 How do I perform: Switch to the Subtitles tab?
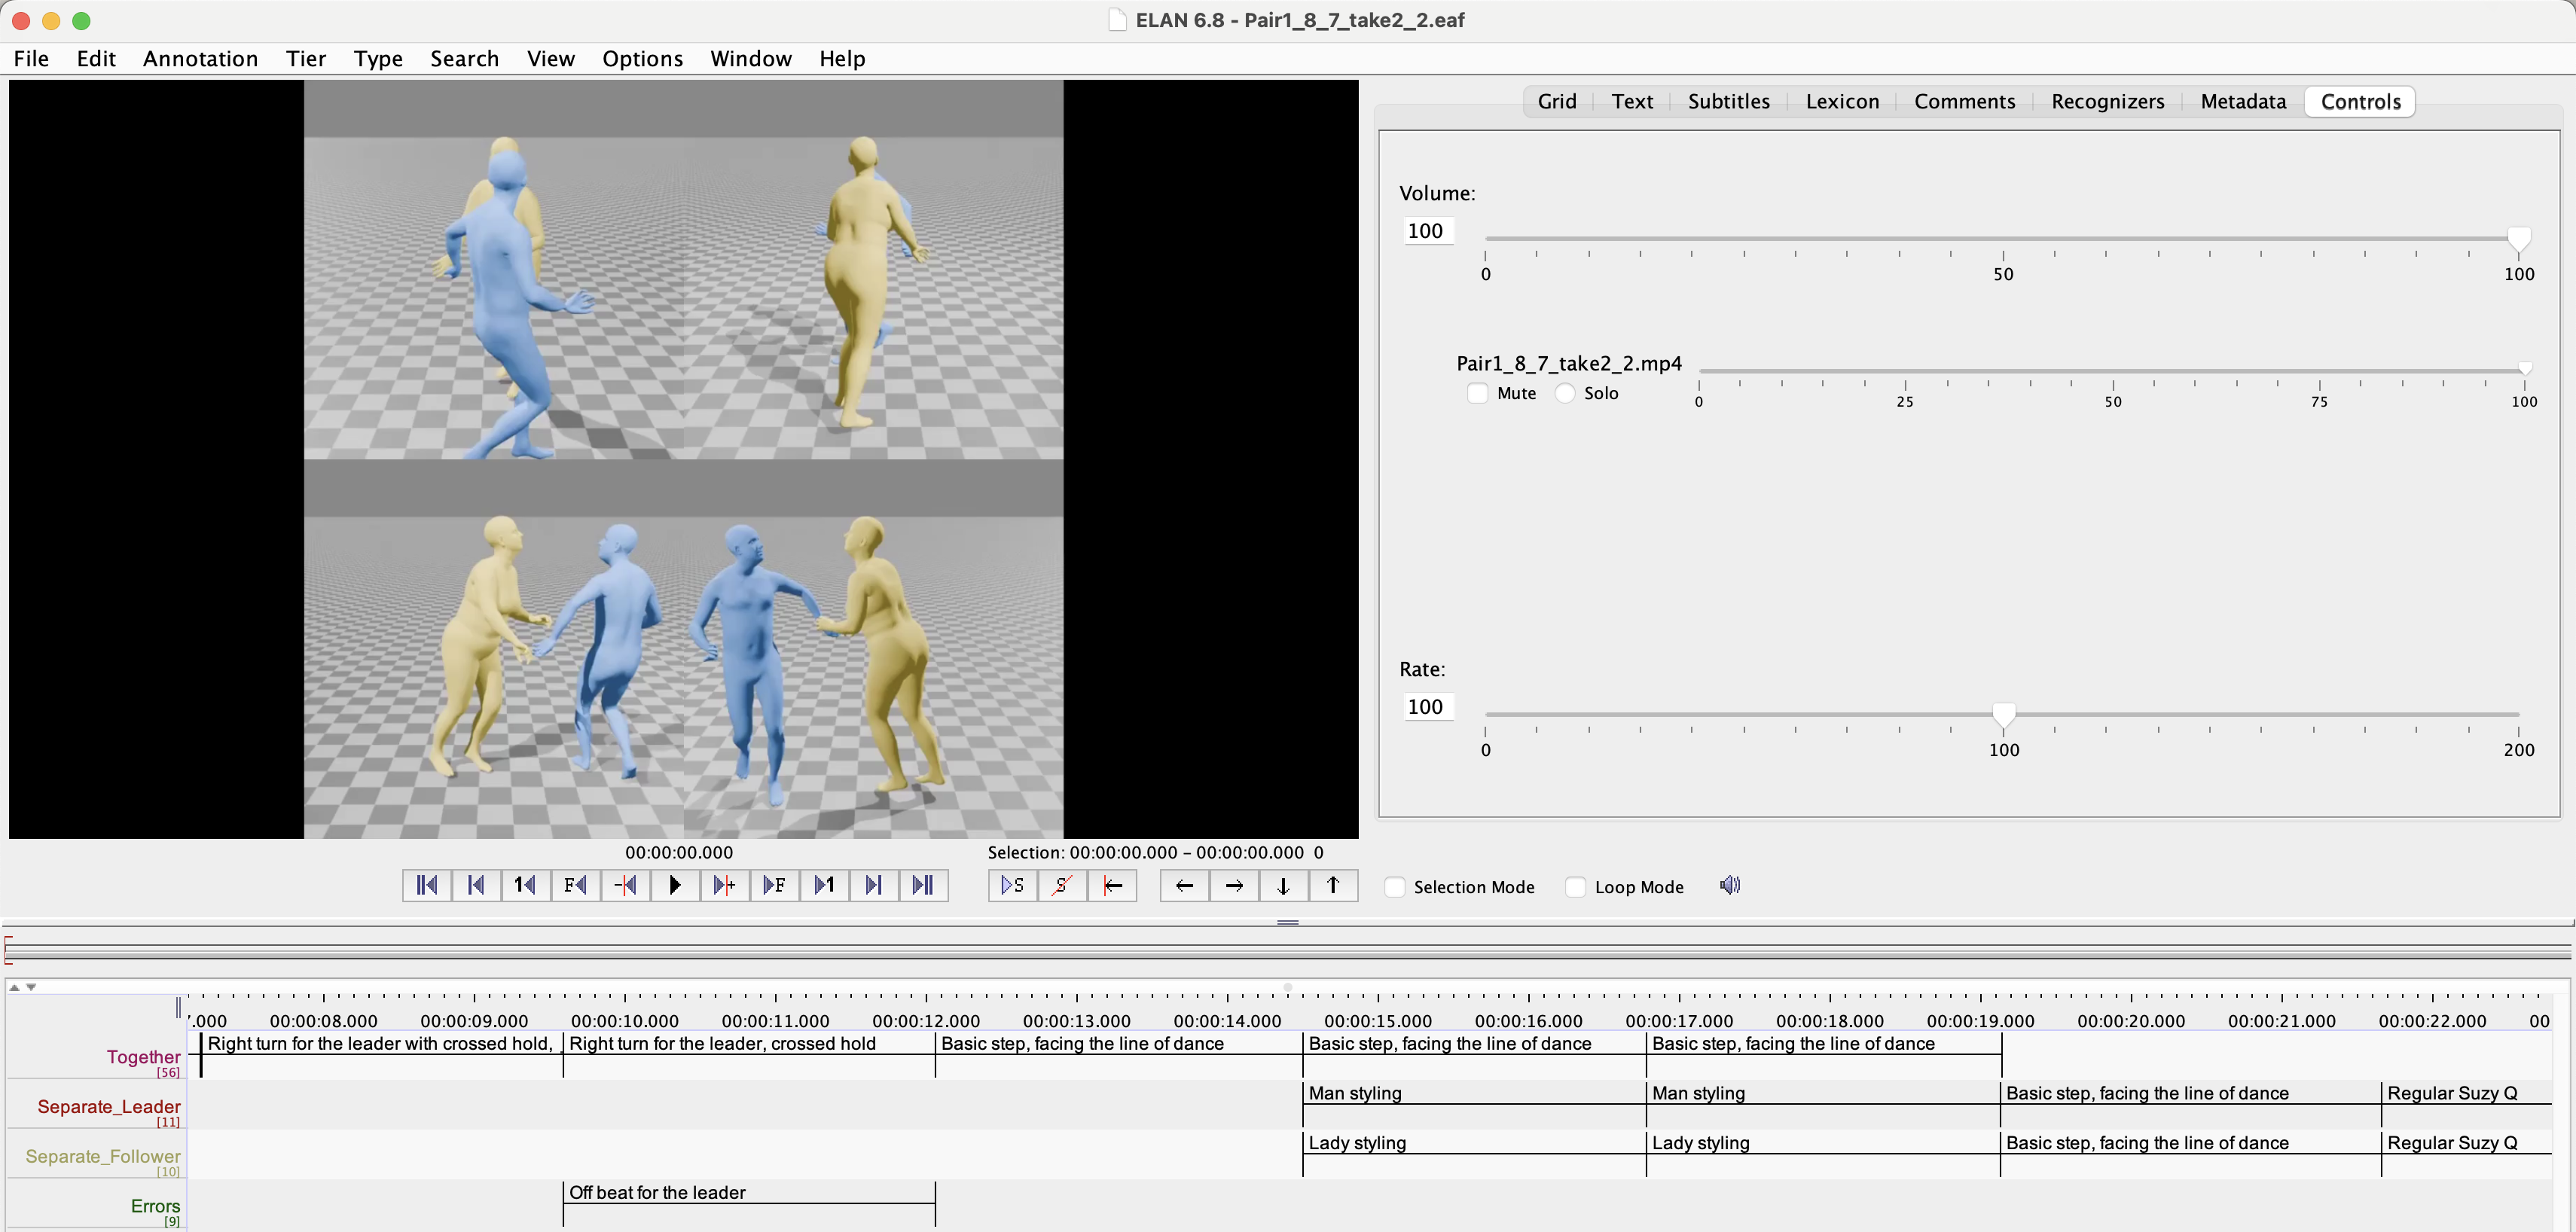click(1728, 101)
